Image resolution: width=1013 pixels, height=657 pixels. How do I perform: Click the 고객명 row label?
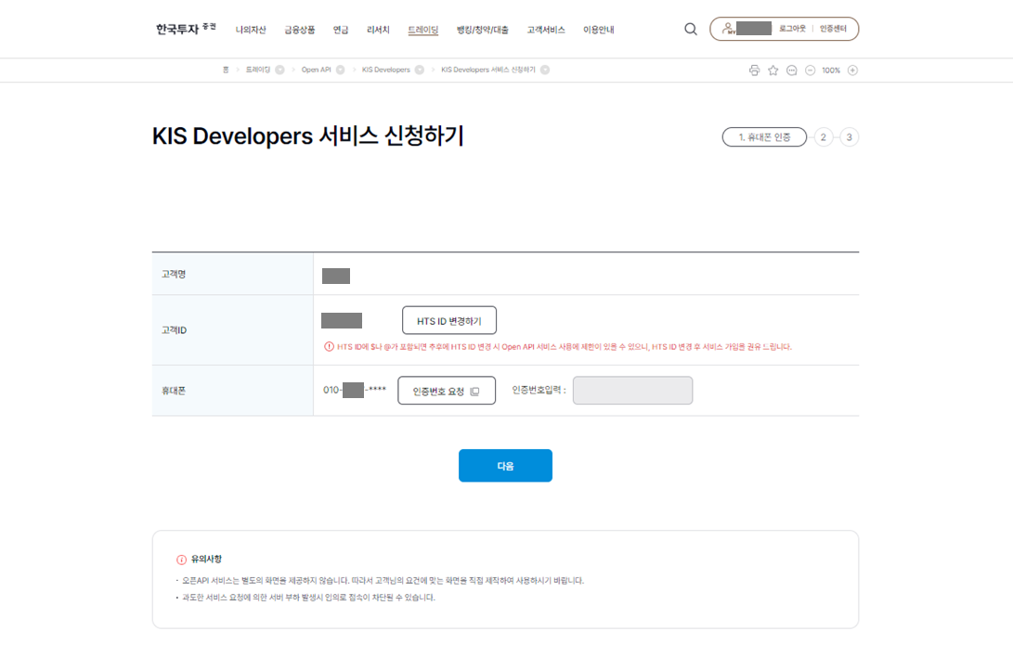[174, 275]
